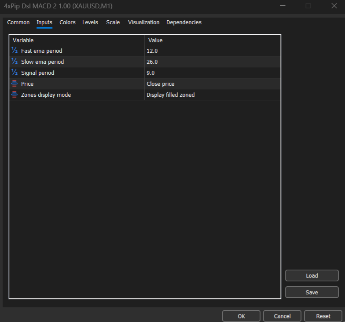Select the Zones display mode label
The width and height of the screenshot is (345, 322).
coord(46,95)
